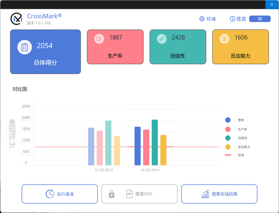This screenshot has height=213, width=279.
Task: Close the CrossMark window
Action: pyautogui.click(x=272, y=5)
